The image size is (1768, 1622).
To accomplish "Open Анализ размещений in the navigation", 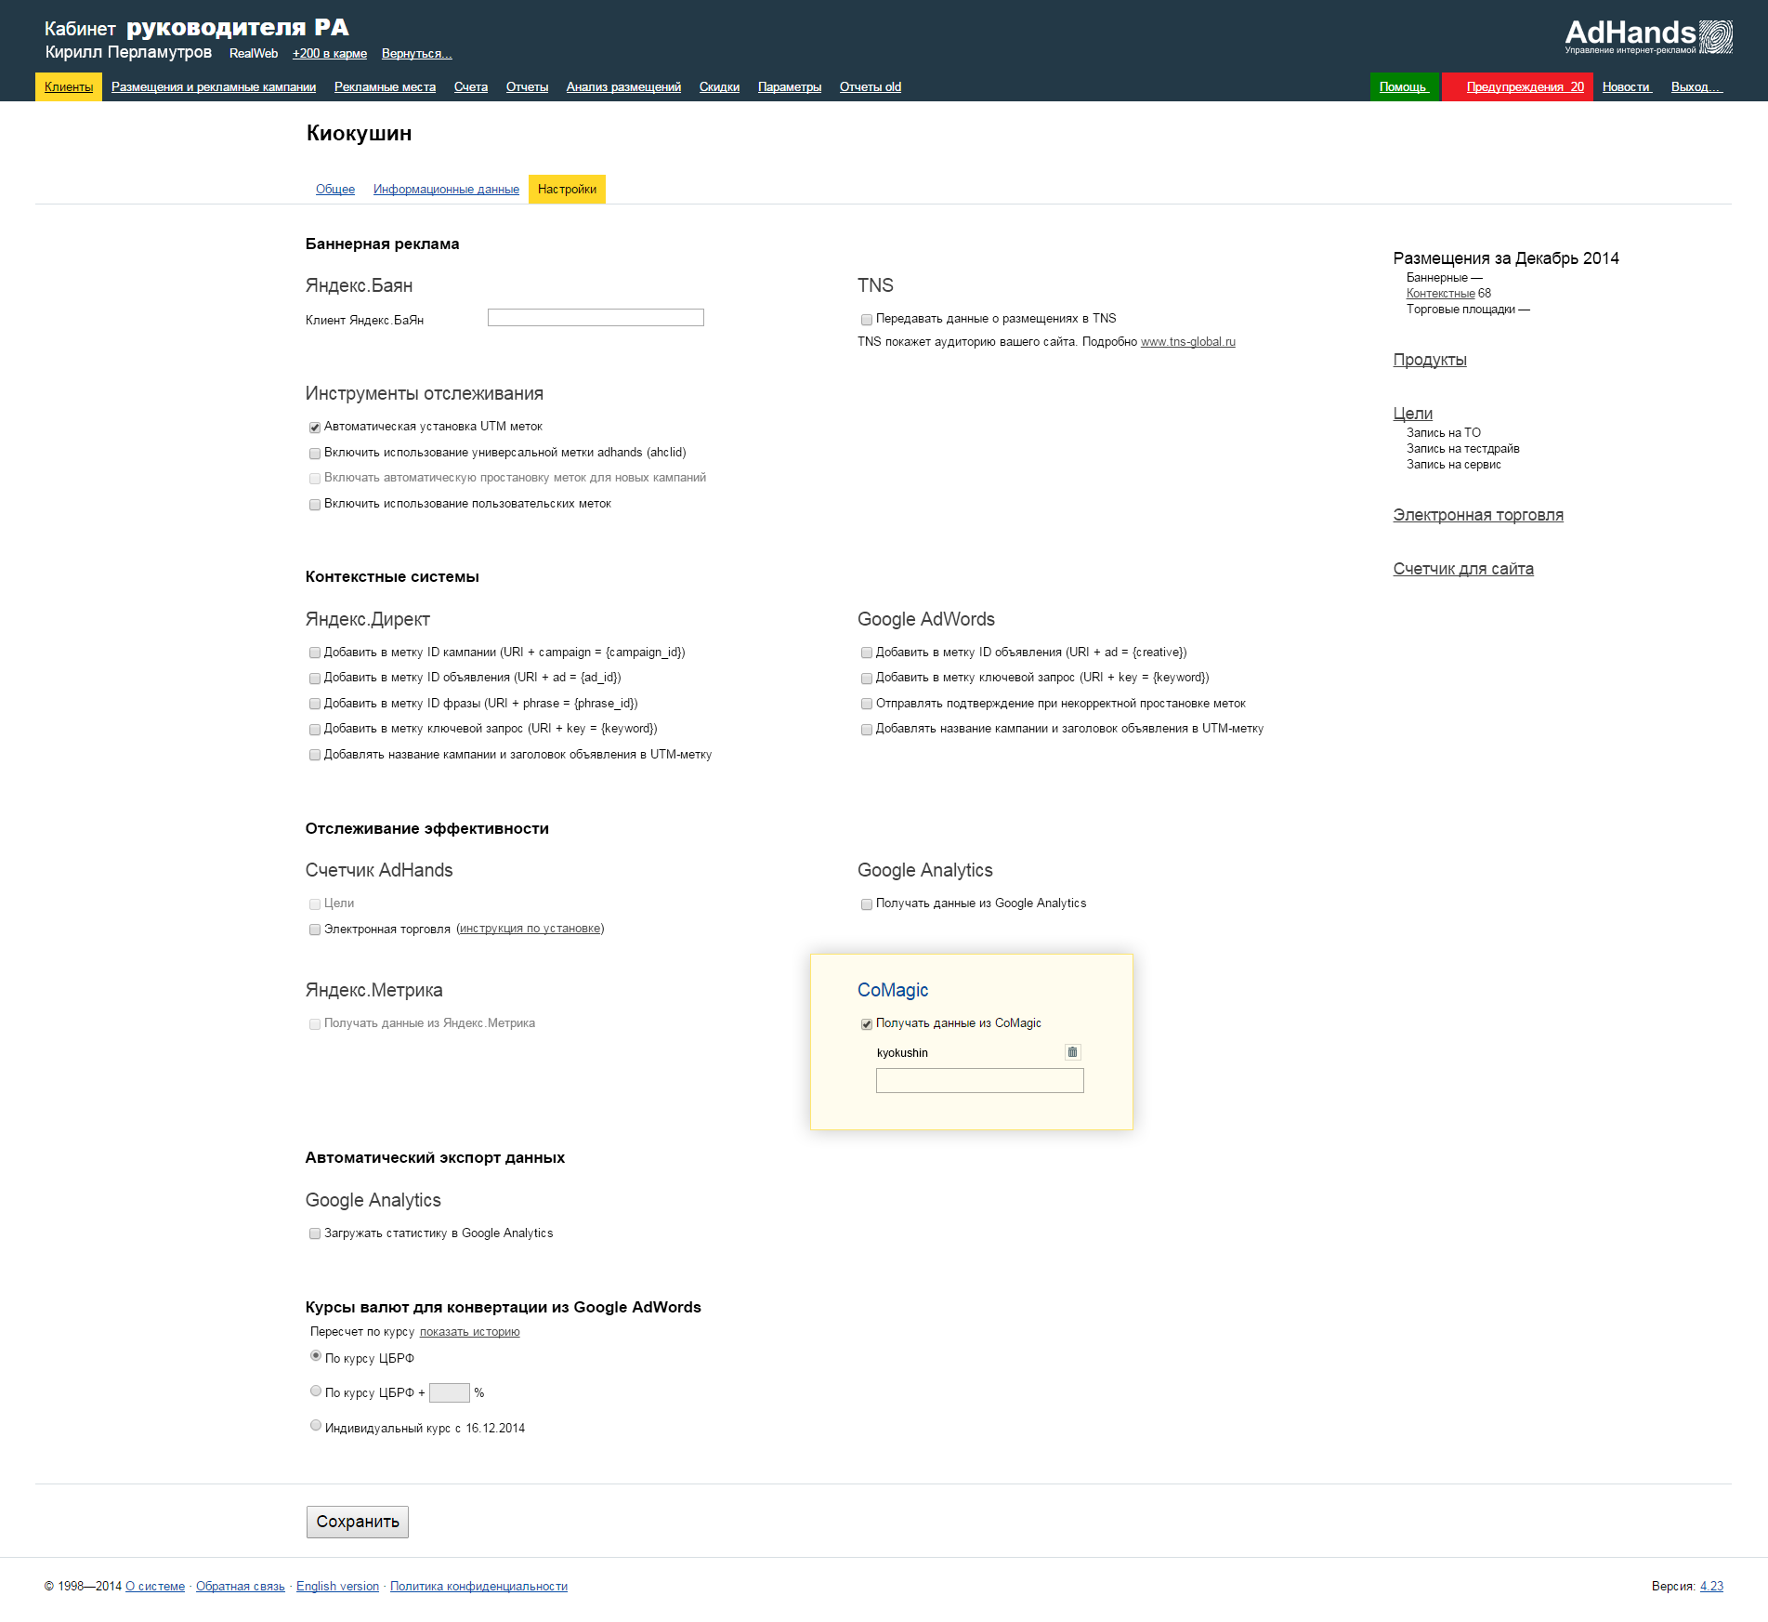I will coord(623,87).
